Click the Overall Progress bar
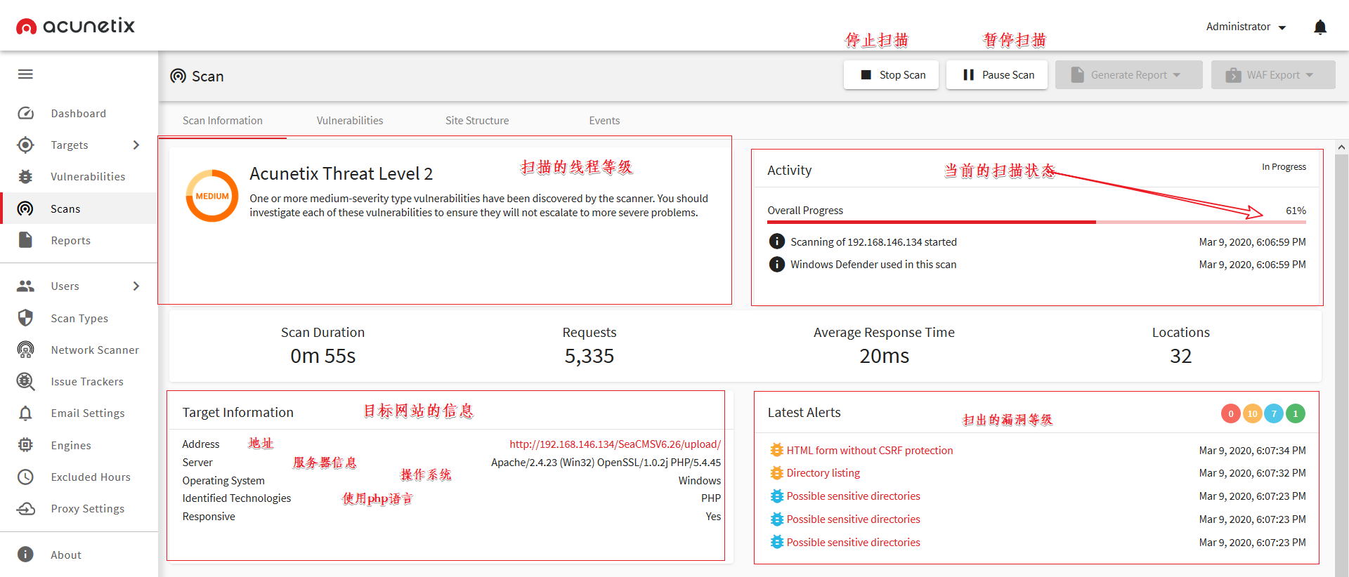Image resolution: width=1349 pixels, height=577 pixels. [x=1036, y=222]
